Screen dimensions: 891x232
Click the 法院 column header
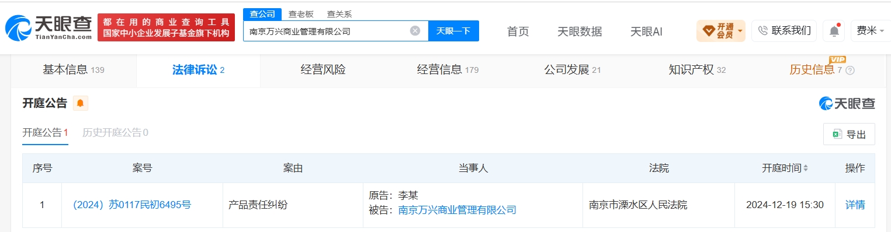tap(658, 168)
